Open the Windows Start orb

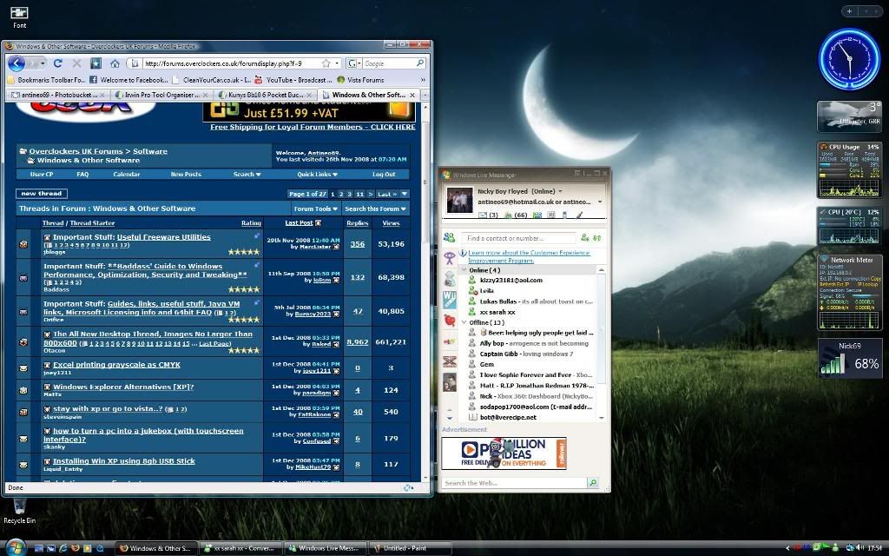(x=15, y=548)
